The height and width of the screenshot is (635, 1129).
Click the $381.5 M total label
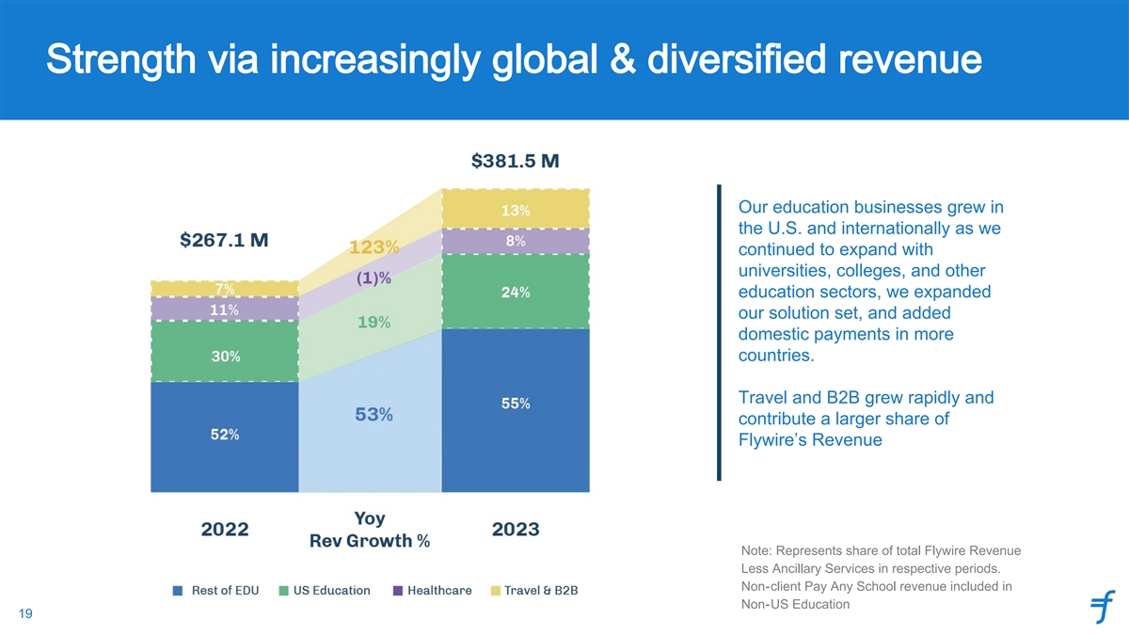pos(515,161)
